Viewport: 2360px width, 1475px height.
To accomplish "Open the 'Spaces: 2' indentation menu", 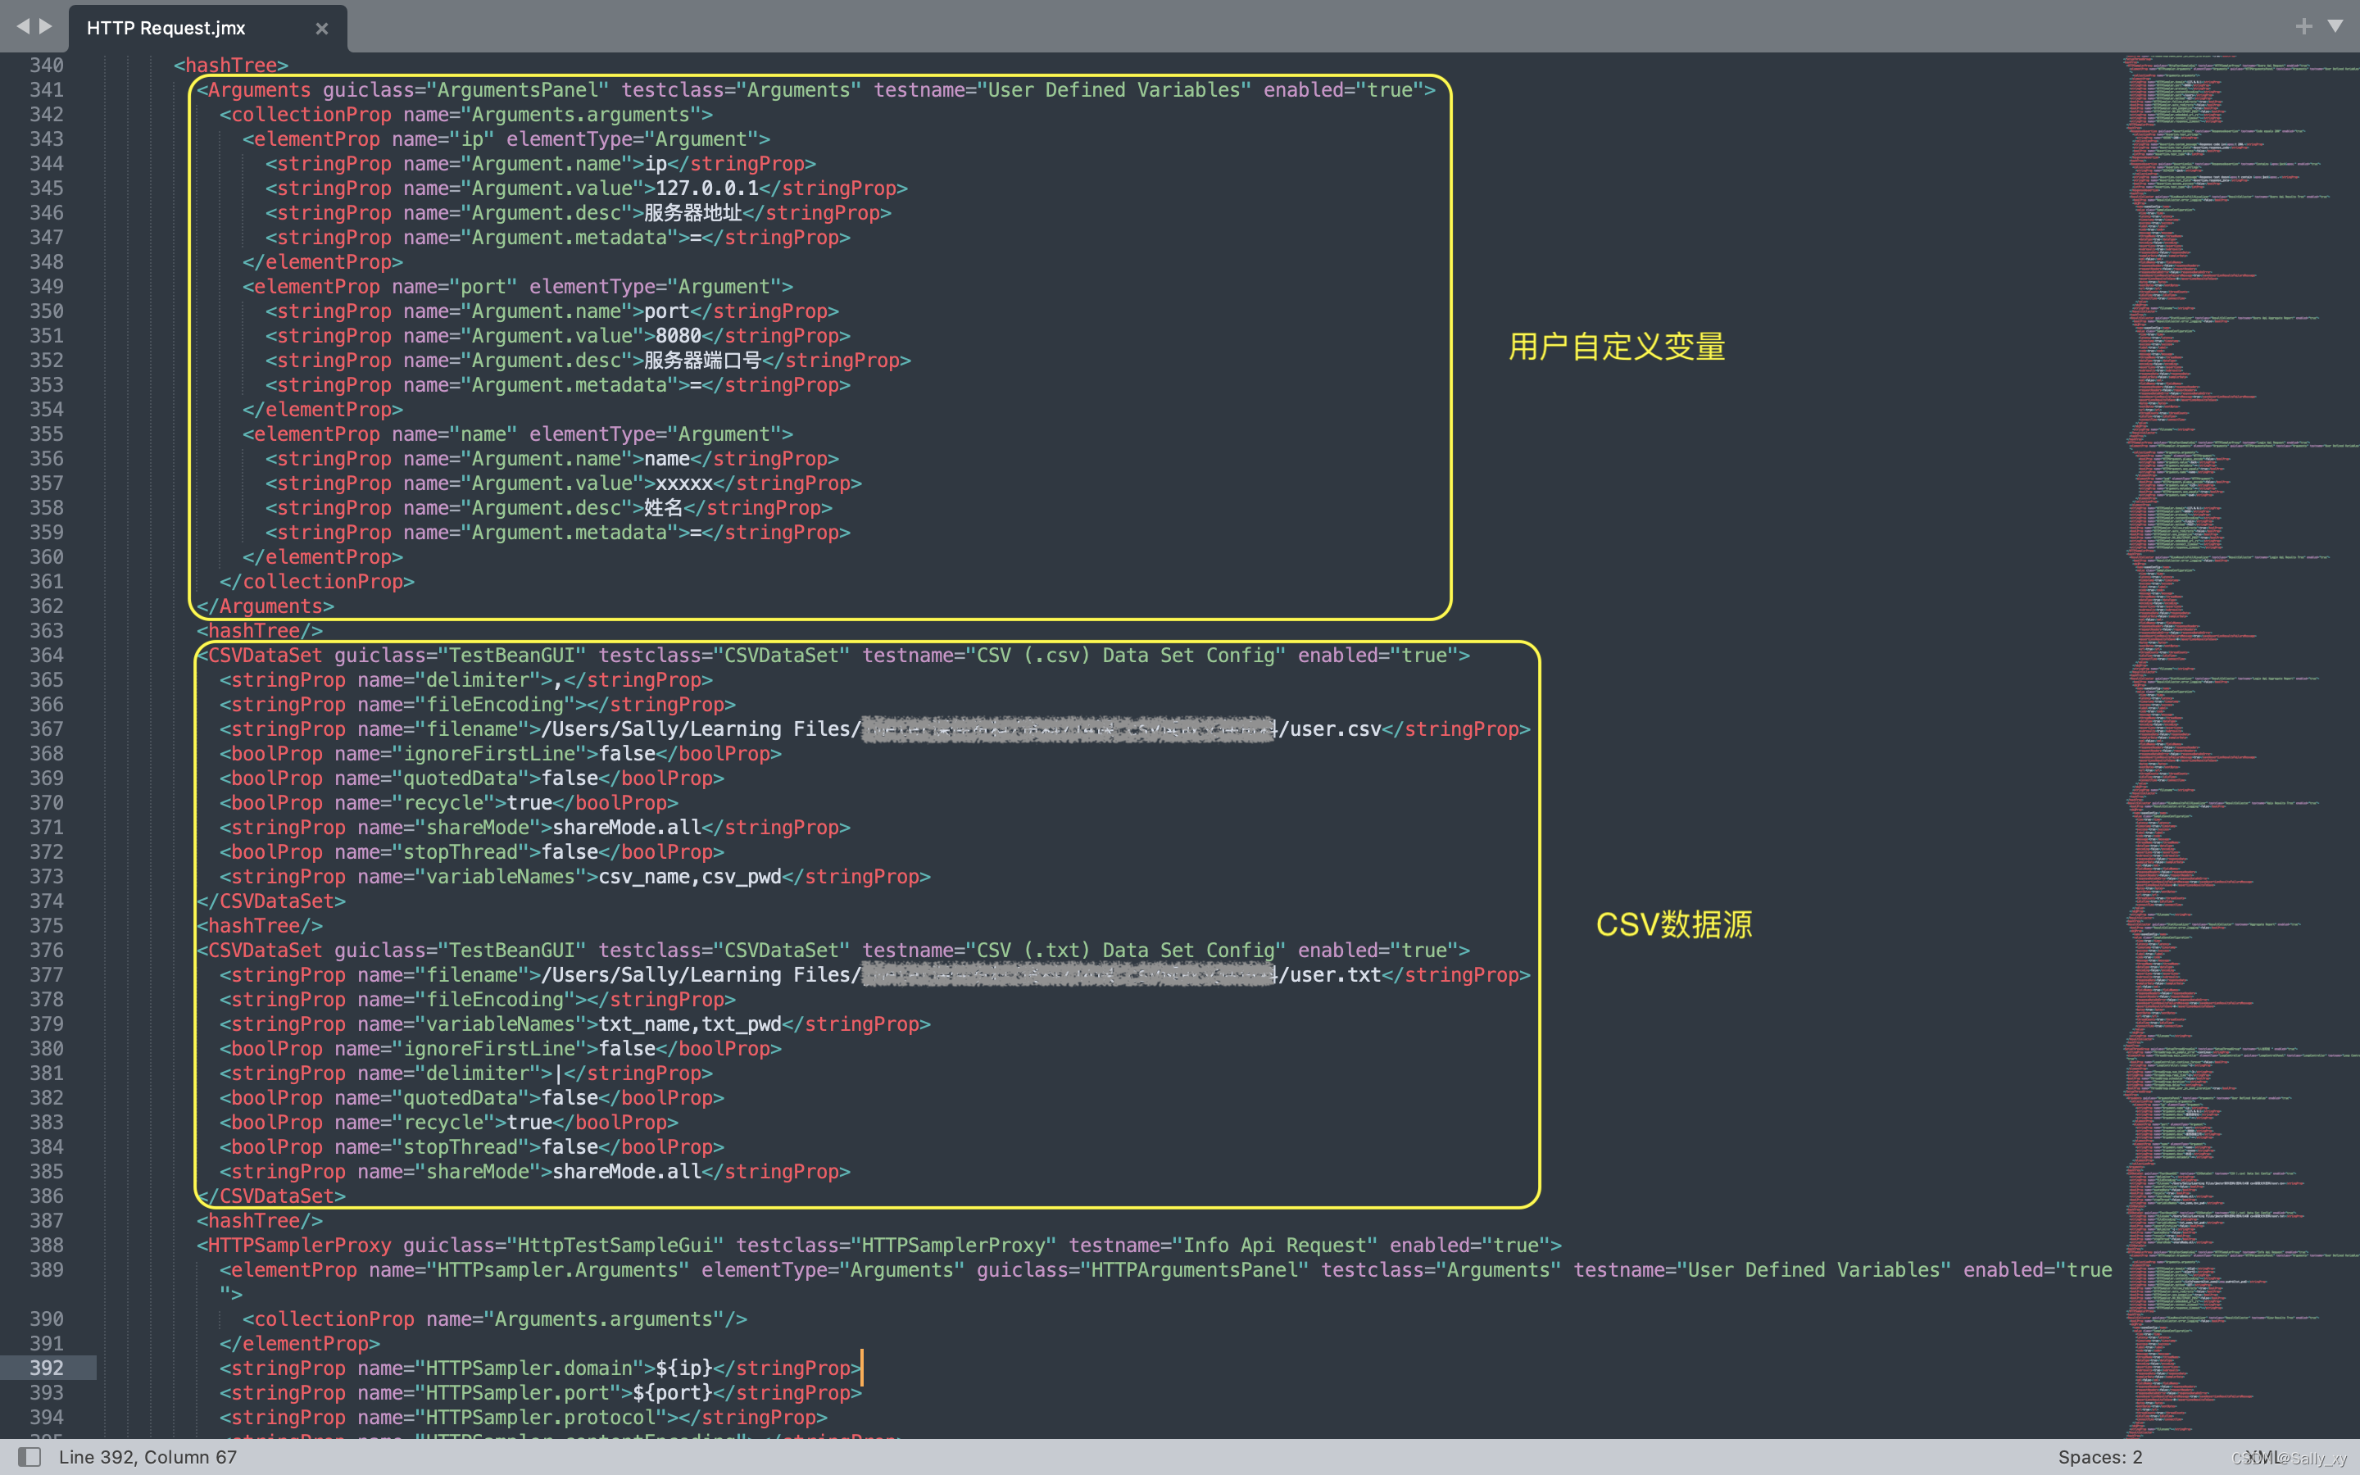I will [x=2099, y=1456].
